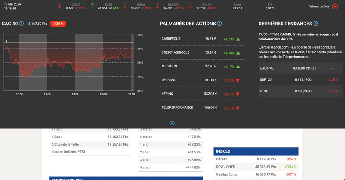Open Dernières Tendances arrow icon
The image size is (345, 180).
pos(316,24)
